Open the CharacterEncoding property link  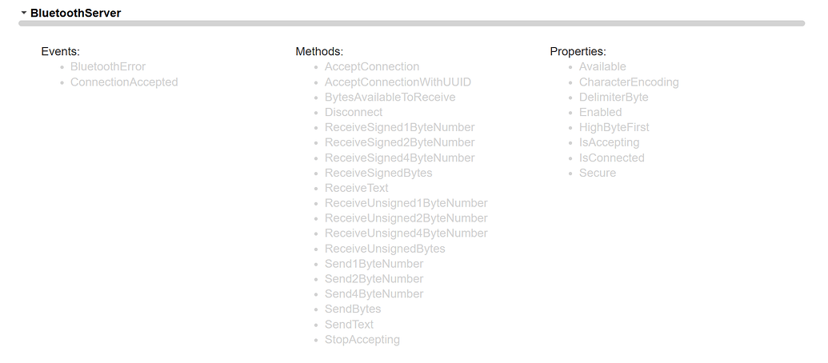point(629,82)
